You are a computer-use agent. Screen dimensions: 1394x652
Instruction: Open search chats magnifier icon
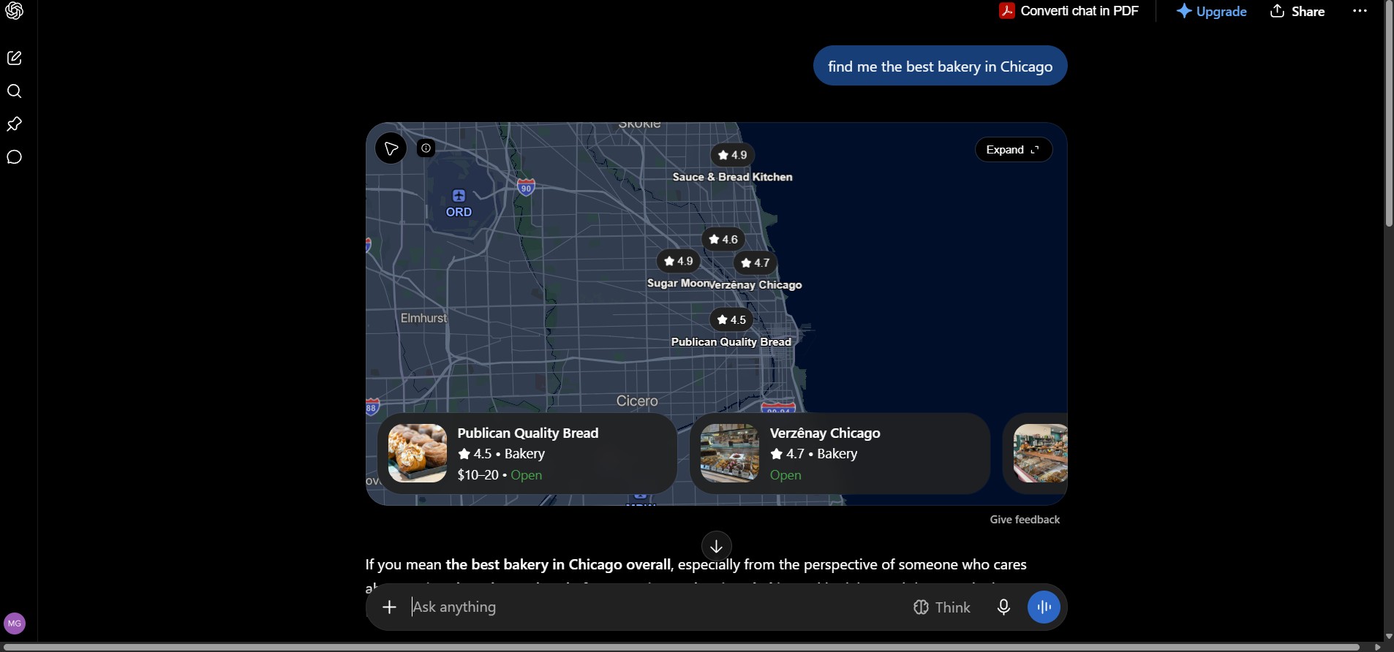coord(14,91)
